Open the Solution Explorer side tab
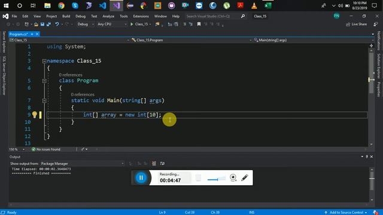Viewport: 383px width, 215px height. (x=379, y=66)
